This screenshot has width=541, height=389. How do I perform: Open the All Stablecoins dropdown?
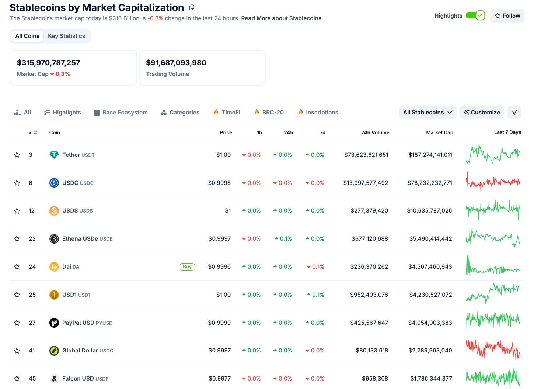pos(427,112)
